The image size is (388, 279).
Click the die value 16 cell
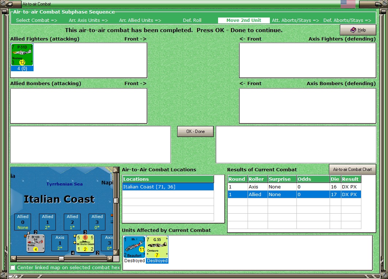(x=335, y=187)
